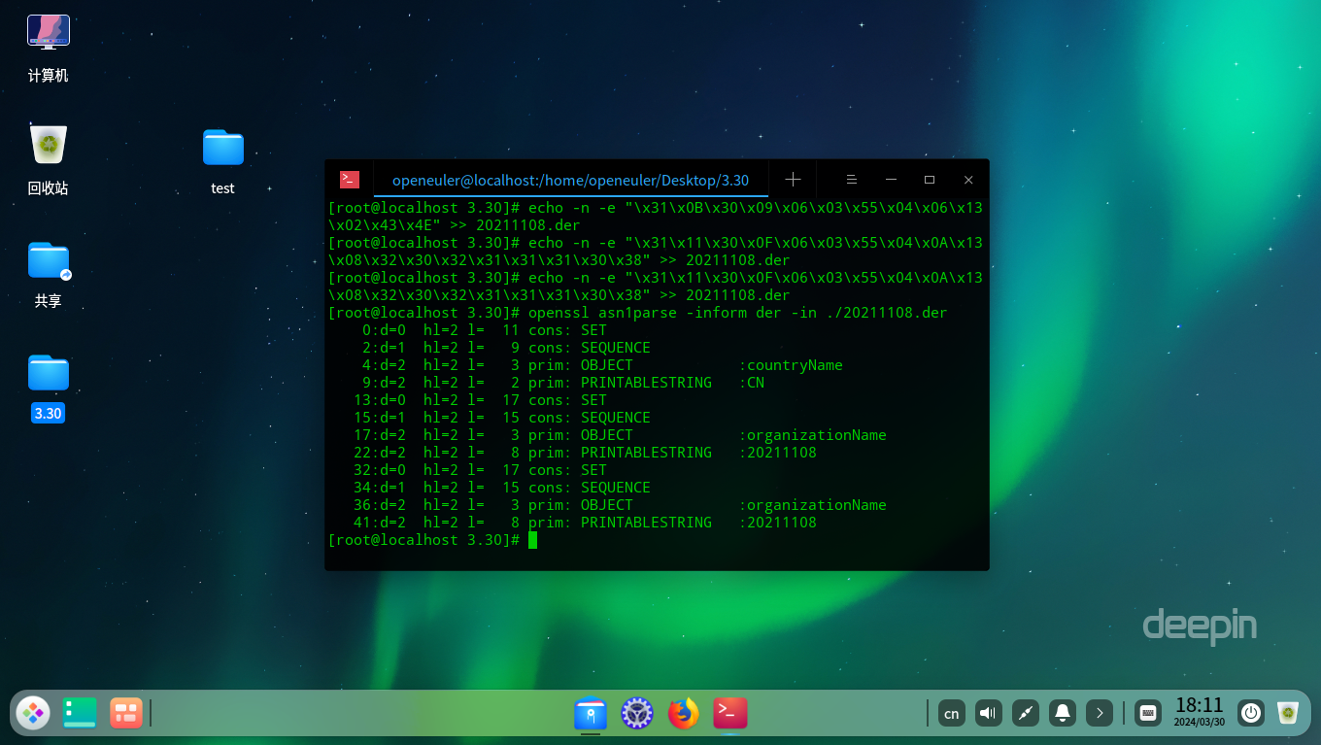Click the terminal app icon in title bar
This screenshot has width=1321, height=745.
click(x=350, y=180)
